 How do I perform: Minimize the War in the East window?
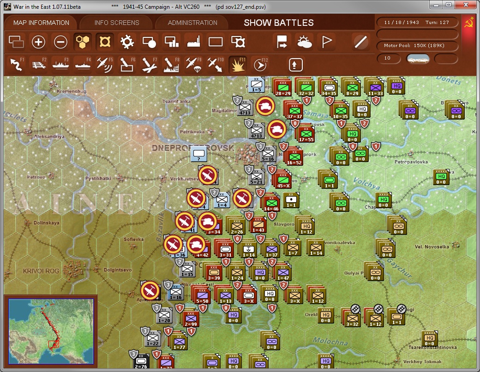436,5
